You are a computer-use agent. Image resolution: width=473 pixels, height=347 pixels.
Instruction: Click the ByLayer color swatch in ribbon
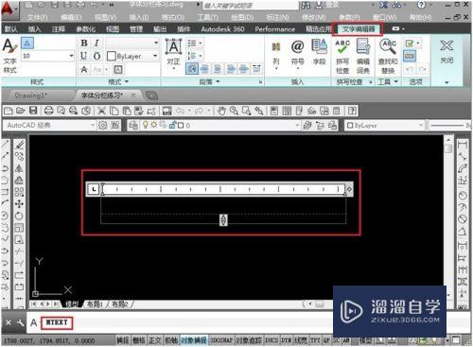coord(112,56)
